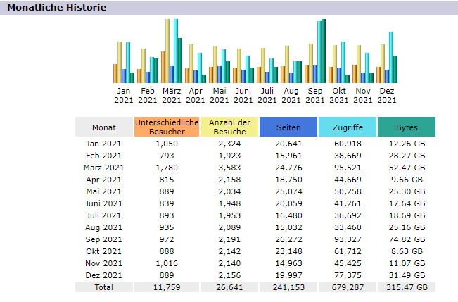The width and height of the screenshot is (458, 302).
Task: Click the dark green Sep bar in chart
Action: coord(324,51)
